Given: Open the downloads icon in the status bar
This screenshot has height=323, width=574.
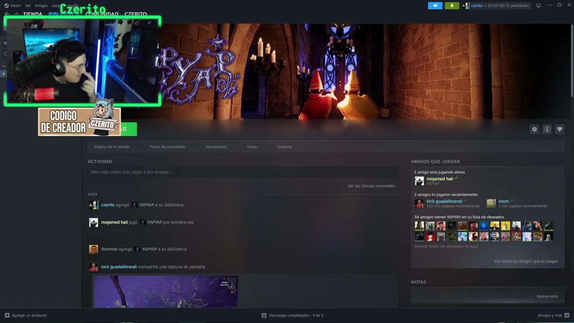Looking at the screenshot, I should tap(264, 315).
